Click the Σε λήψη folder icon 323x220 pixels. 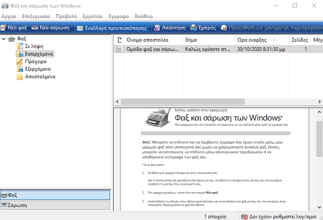(x=20, y=46)
